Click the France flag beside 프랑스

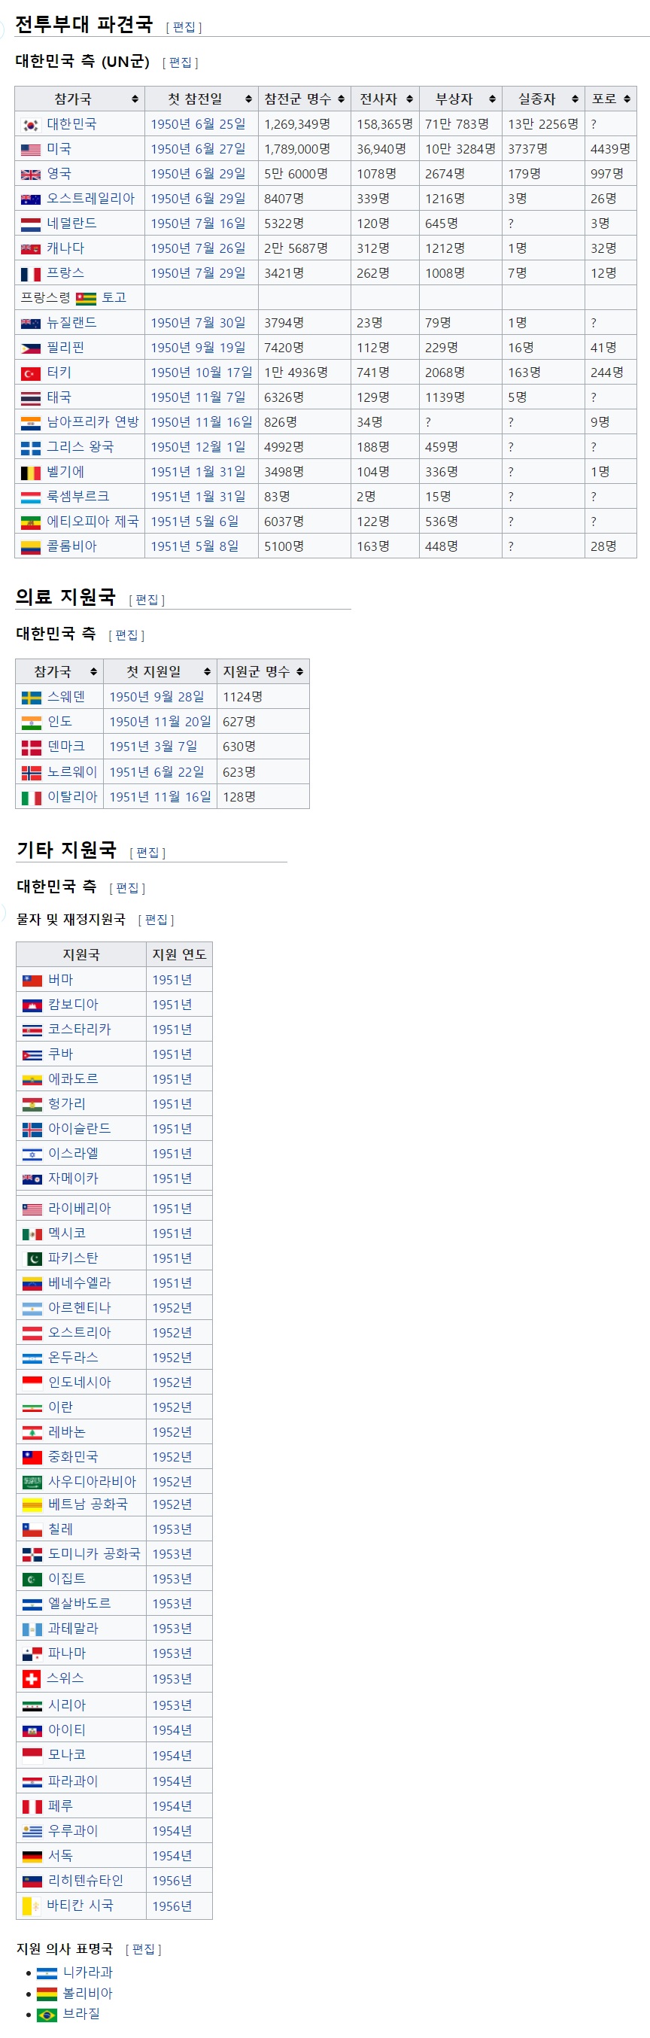click(30, 274)
